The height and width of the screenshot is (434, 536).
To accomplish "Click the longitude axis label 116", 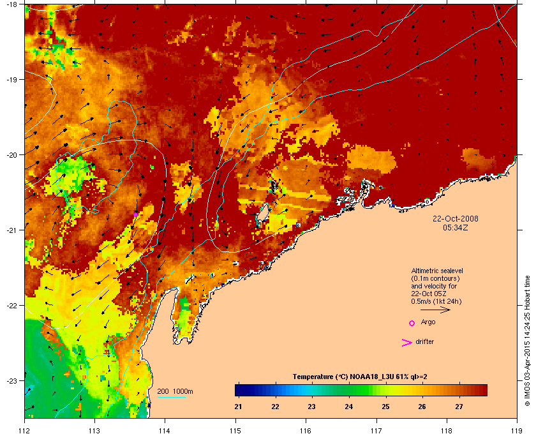I will 306,431.
